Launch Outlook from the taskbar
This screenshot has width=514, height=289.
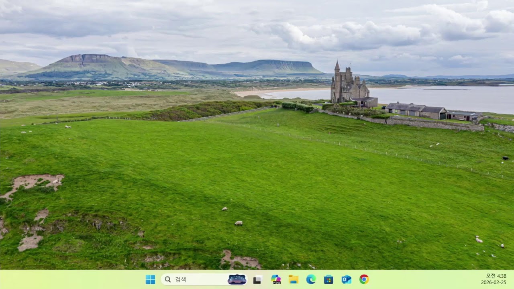click(x=347, y=279)
